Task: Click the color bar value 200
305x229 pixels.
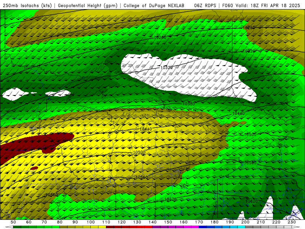Action: [245, 222]
